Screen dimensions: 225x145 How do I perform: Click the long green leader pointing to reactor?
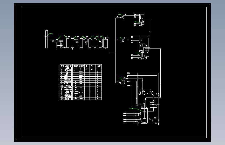tap(136, 110)
